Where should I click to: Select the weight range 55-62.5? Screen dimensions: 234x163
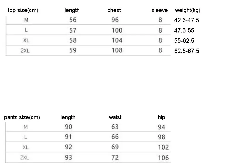184,41
